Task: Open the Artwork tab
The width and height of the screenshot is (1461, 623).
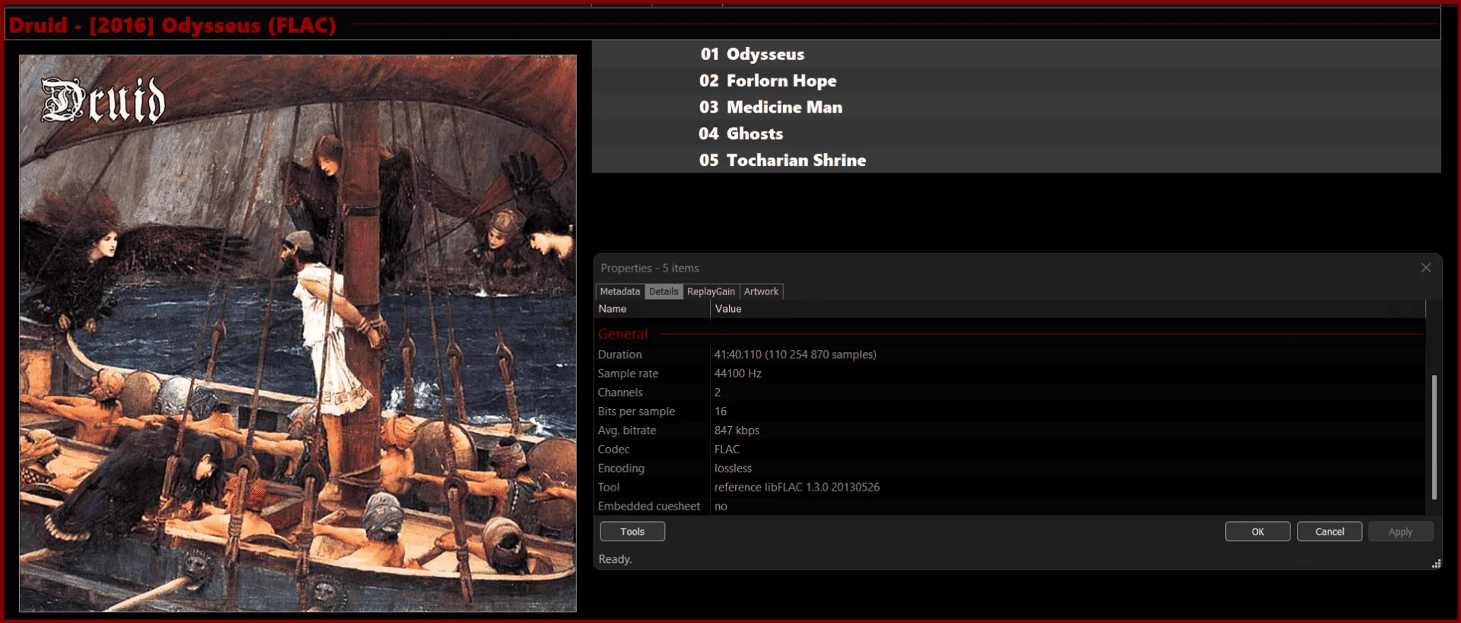Action: [x=761, y=291]
